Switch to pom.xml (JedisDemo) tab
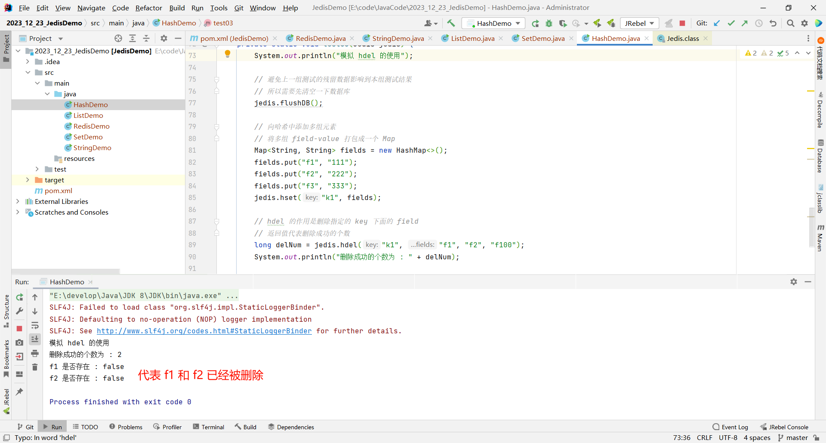 click(x=234, y=38)
